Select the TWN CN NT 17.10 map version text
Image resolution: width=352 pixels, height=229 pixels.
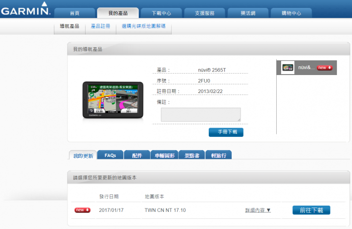click(x=165, y=210)
